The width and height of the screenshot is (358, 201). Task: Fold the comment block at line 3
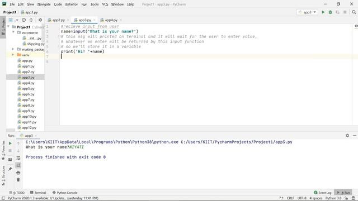(x=59, y=36)
